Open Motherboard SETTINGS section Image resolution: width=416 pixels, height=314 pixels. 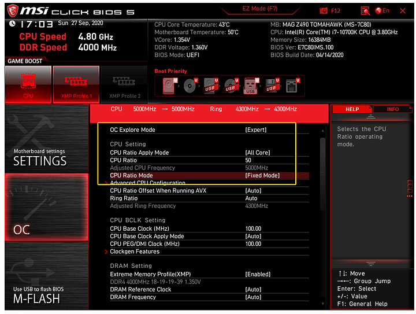click(47, 138)
